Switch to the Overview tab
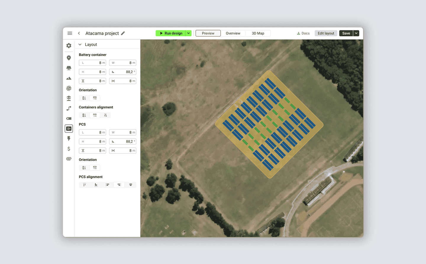Viewport: 426px width, 264px height. [233, 33]
